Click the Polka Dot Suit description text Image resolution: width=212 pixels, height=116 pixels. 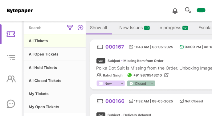click(154, 68)
